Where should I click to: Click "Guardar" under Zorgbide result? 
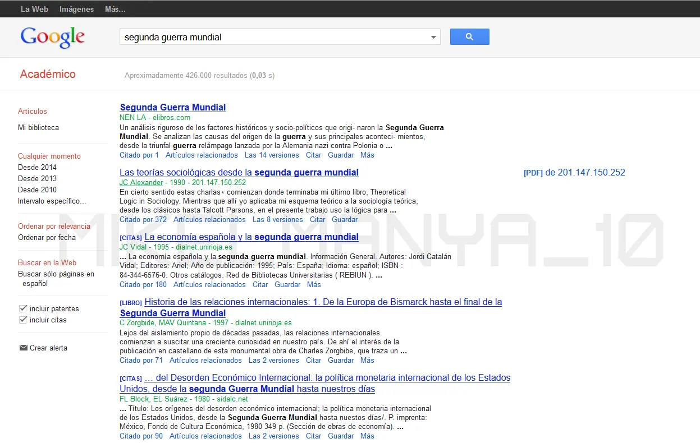tap(341, 360)
